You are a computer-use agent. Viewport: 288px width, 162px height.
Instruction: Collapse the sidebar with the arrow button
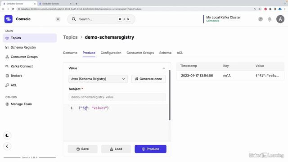pos(7,146)
